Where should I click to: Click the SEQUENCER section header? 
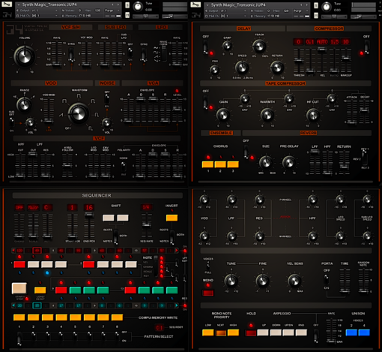[x=97, y=195]
